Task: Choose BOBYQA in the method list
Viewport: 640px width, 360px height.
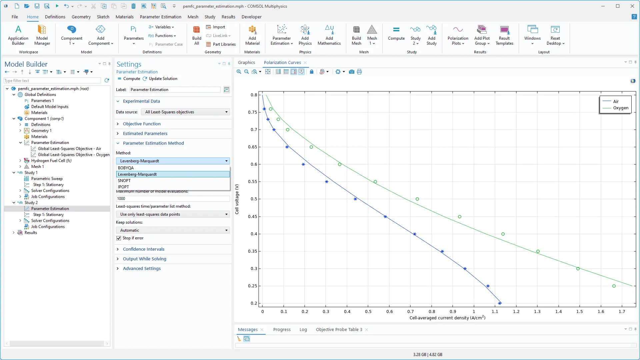Action: [126, 168]
